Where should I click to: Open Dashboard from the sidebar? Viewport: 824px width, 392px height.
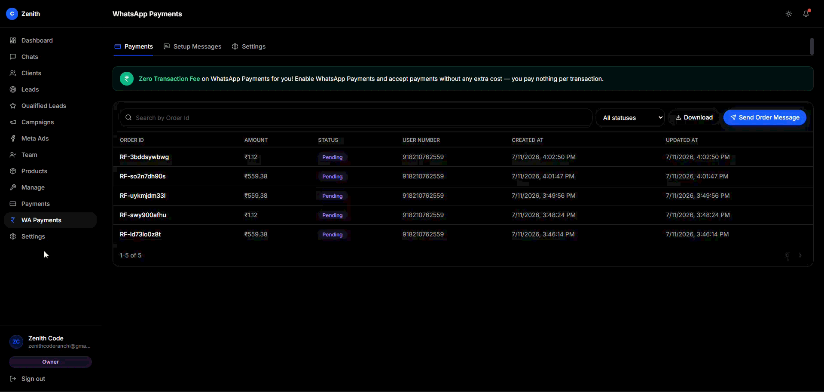coord(50,40)
